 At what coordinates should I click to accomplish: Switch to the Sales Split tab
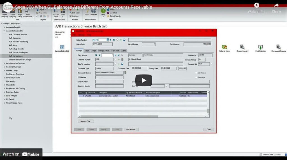point(115,51)
